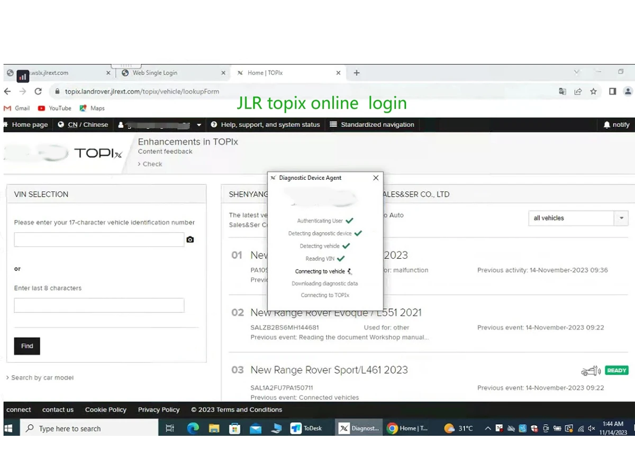This screenshot has width=635, height=476.
Task: Open the 'Privacy Policy' footer link
Action: [159, 410]
